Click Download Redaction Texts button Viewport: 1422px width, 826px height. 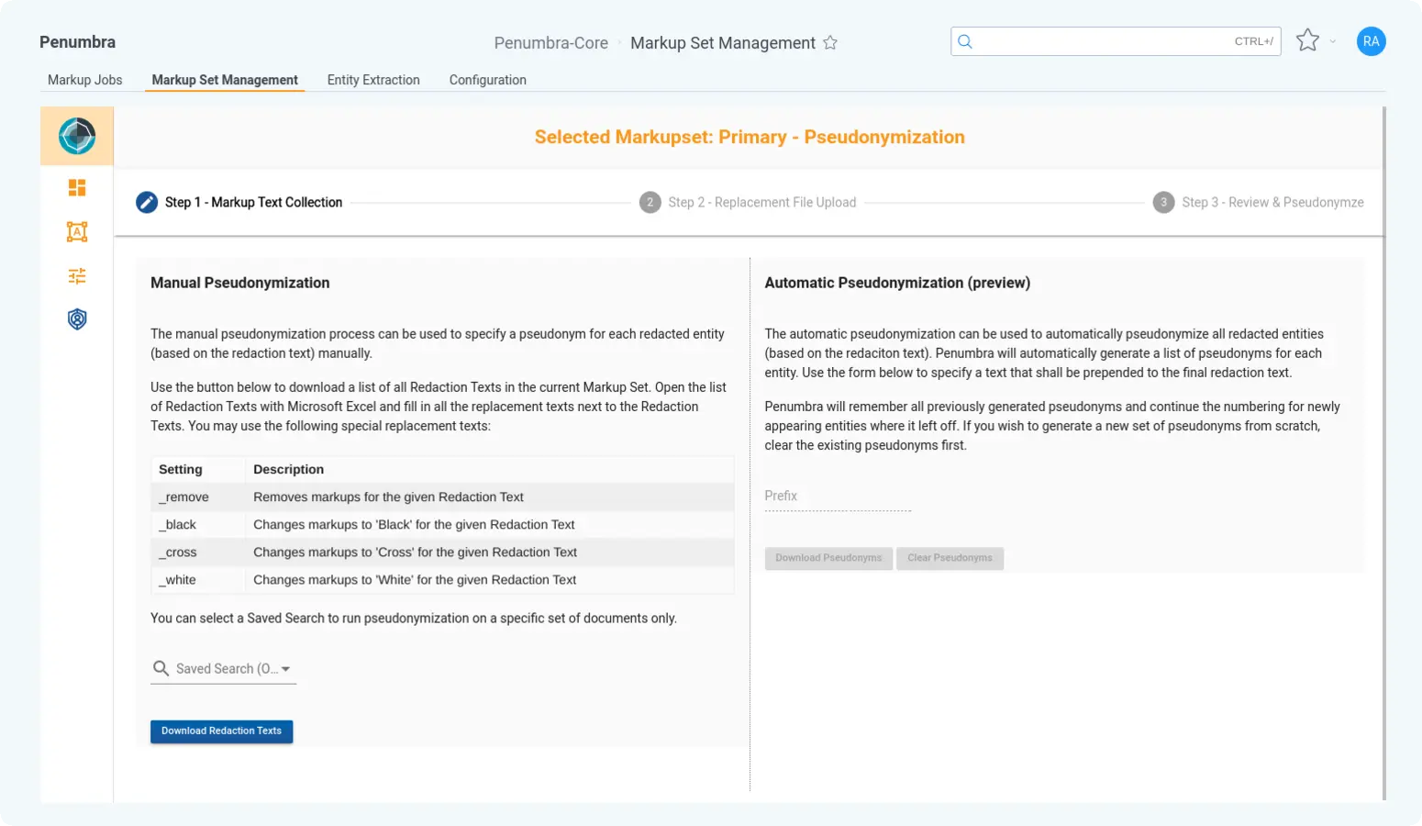point(221,731)
